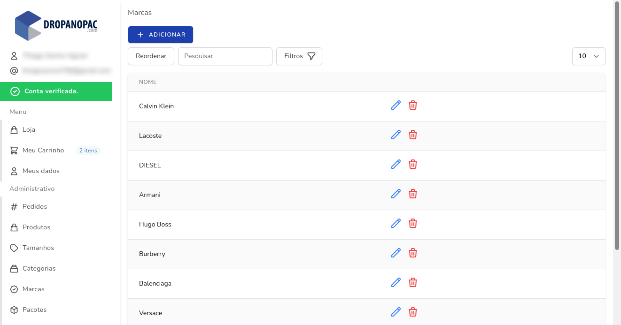Select the Lacoste name text

pyautogui.click(x=150, y=136)
